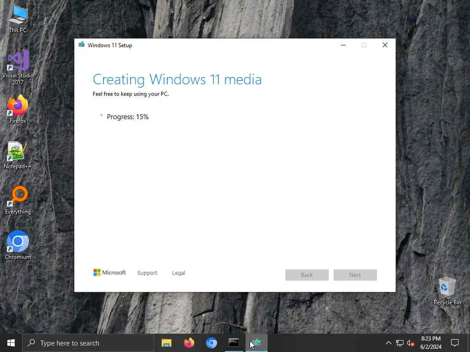Click the disabled Back button

pyautogui.click(x=307, y=275)
